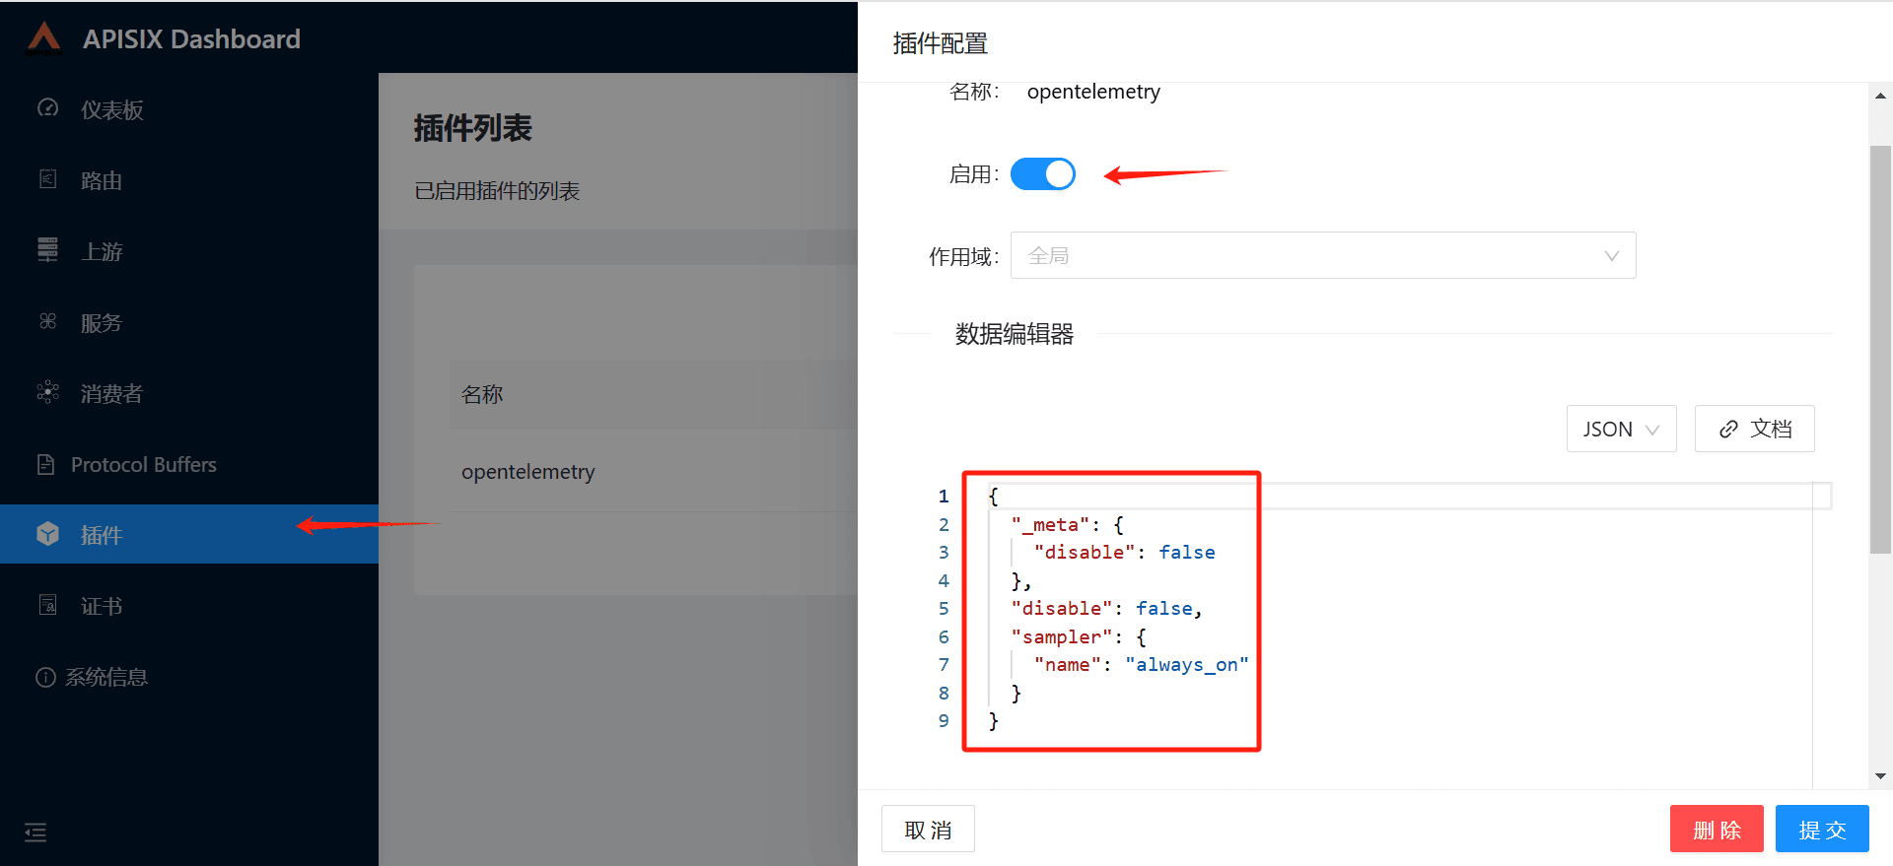Collapse the sidebar using bottom menu icon
This screenshot has width=1893, height=866.
[35, 833]
